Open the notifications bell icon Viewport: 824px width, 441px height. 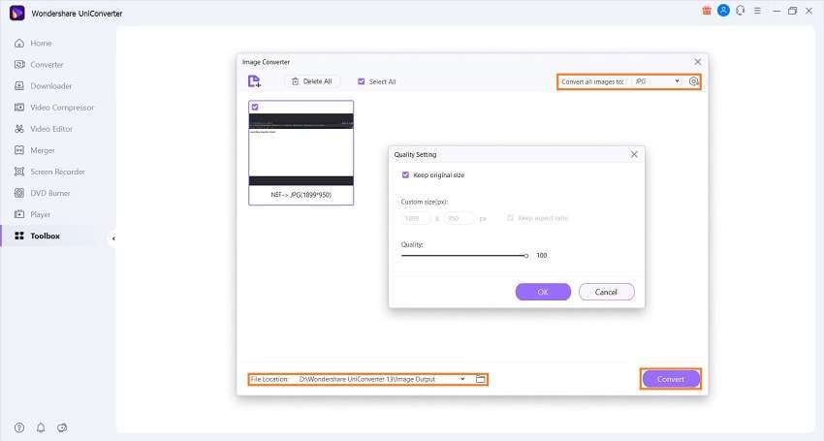coord(41,427)
